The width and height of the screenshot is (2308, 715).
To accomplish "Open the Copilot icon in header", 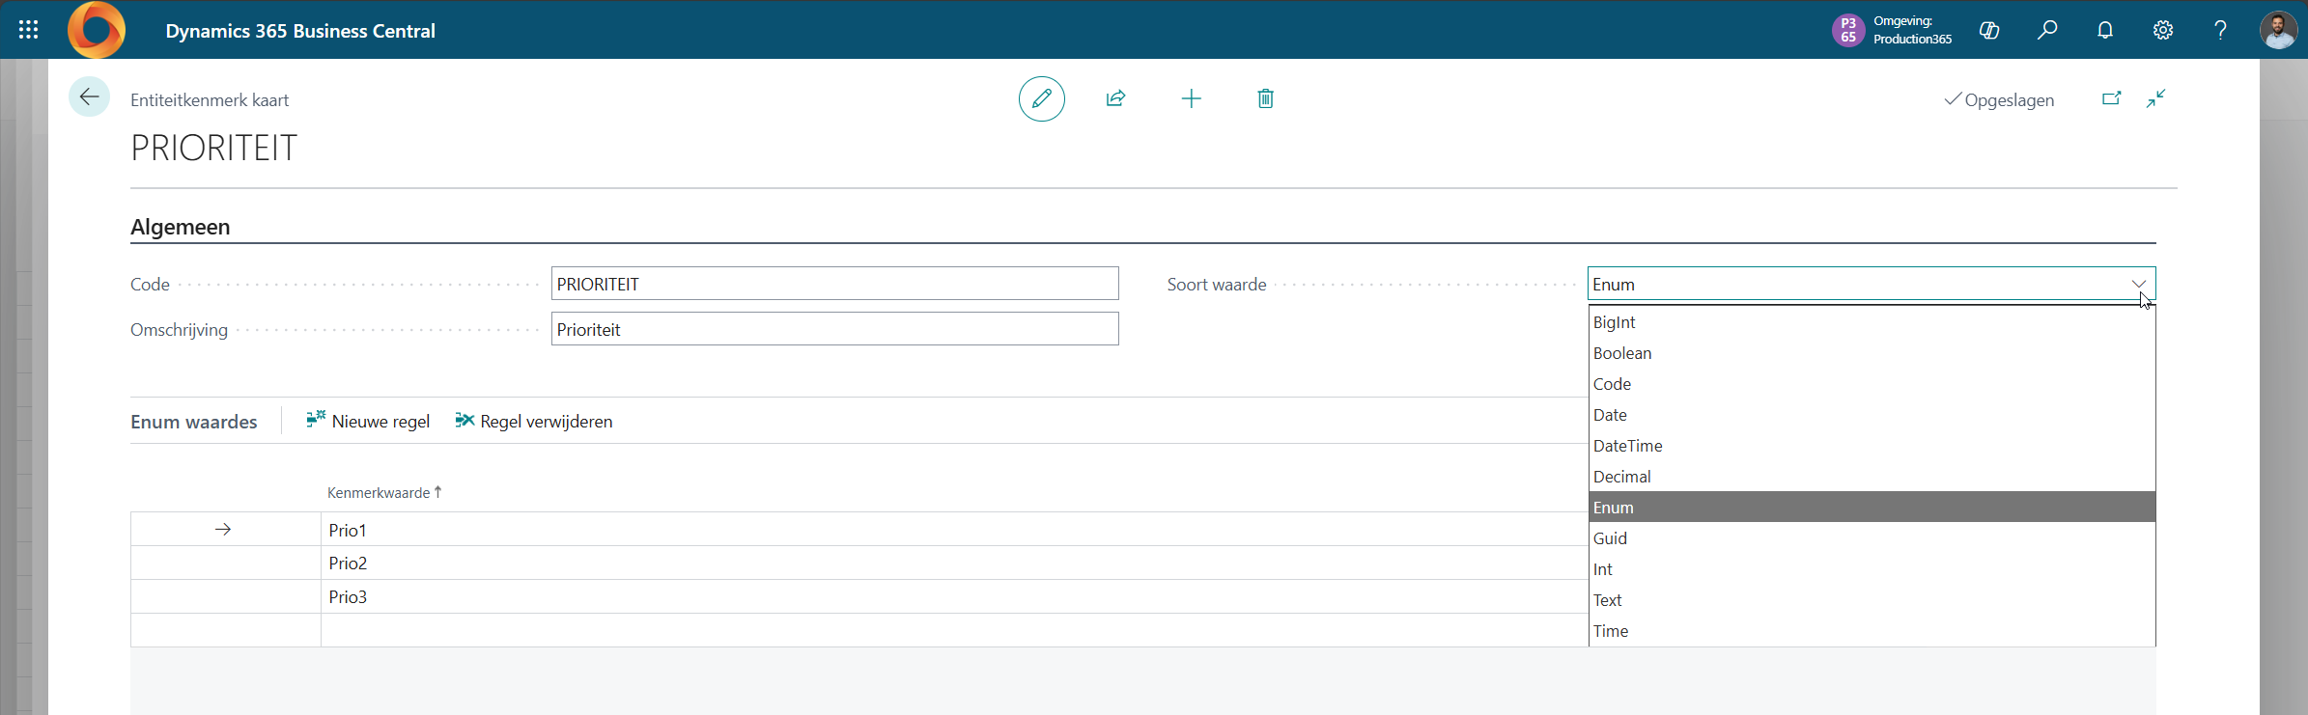I will click(x=1988, y=30).
